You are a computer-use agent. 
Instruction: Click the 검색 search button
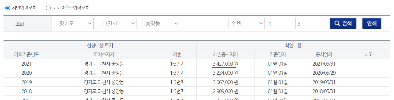coord(343,23)
